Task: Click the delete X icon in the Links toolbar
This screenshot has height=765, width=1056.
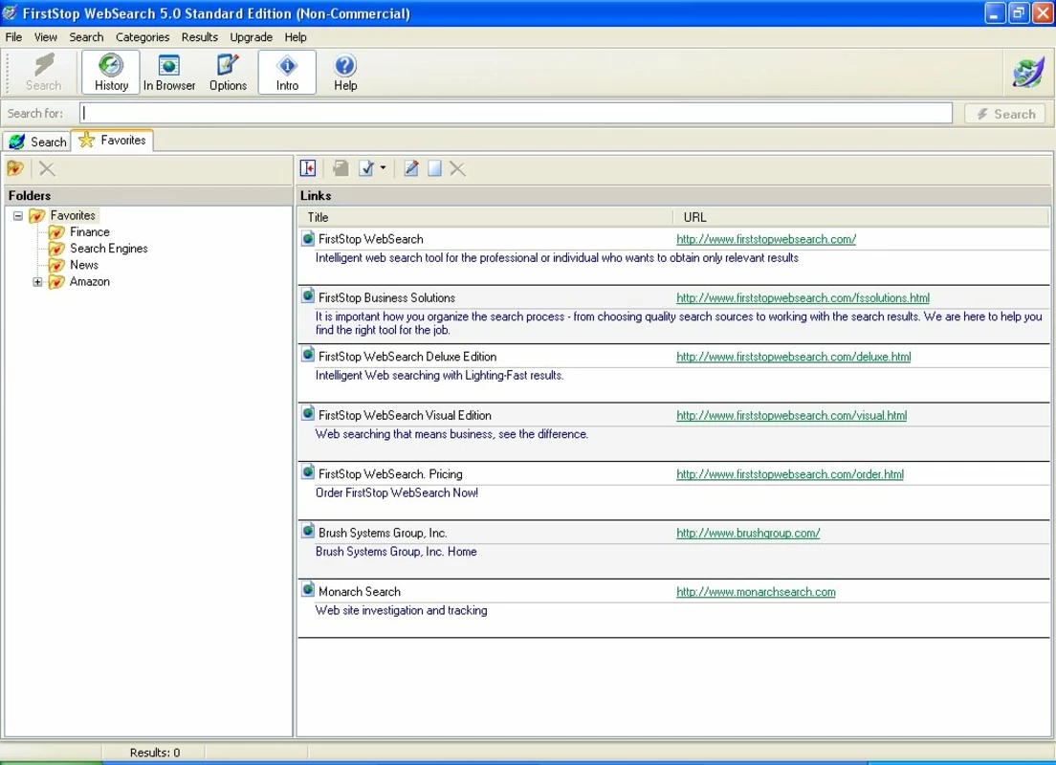Action: 457,168
